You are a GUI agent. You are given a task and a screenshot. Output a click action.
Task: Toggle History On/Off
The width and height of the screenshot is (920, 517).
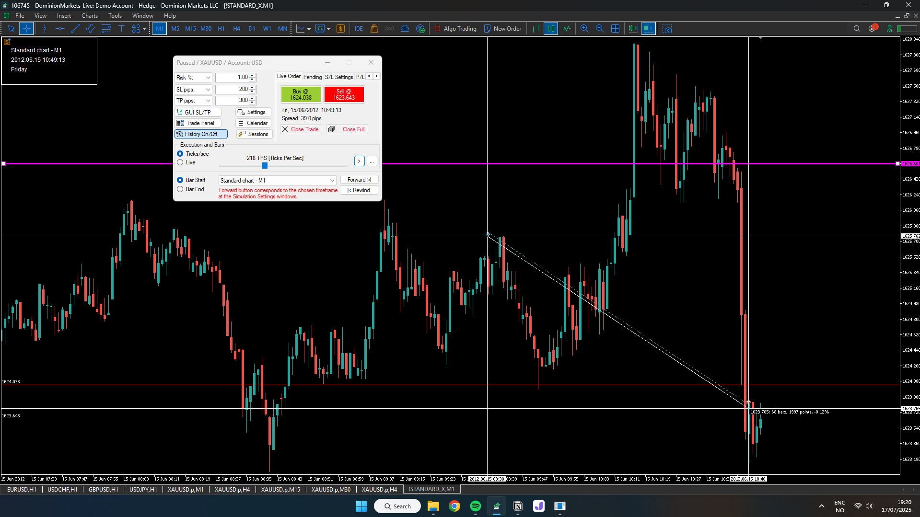pyautogui.click(x=201, y=134)
